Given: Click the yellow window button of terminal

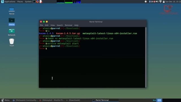Looking at the screenshot, I should tap(47, 22).
